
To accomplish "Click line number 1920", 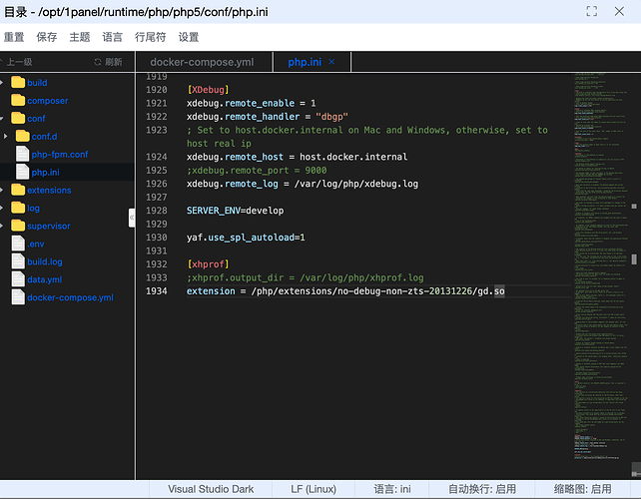I will click(x=157, y=90).
